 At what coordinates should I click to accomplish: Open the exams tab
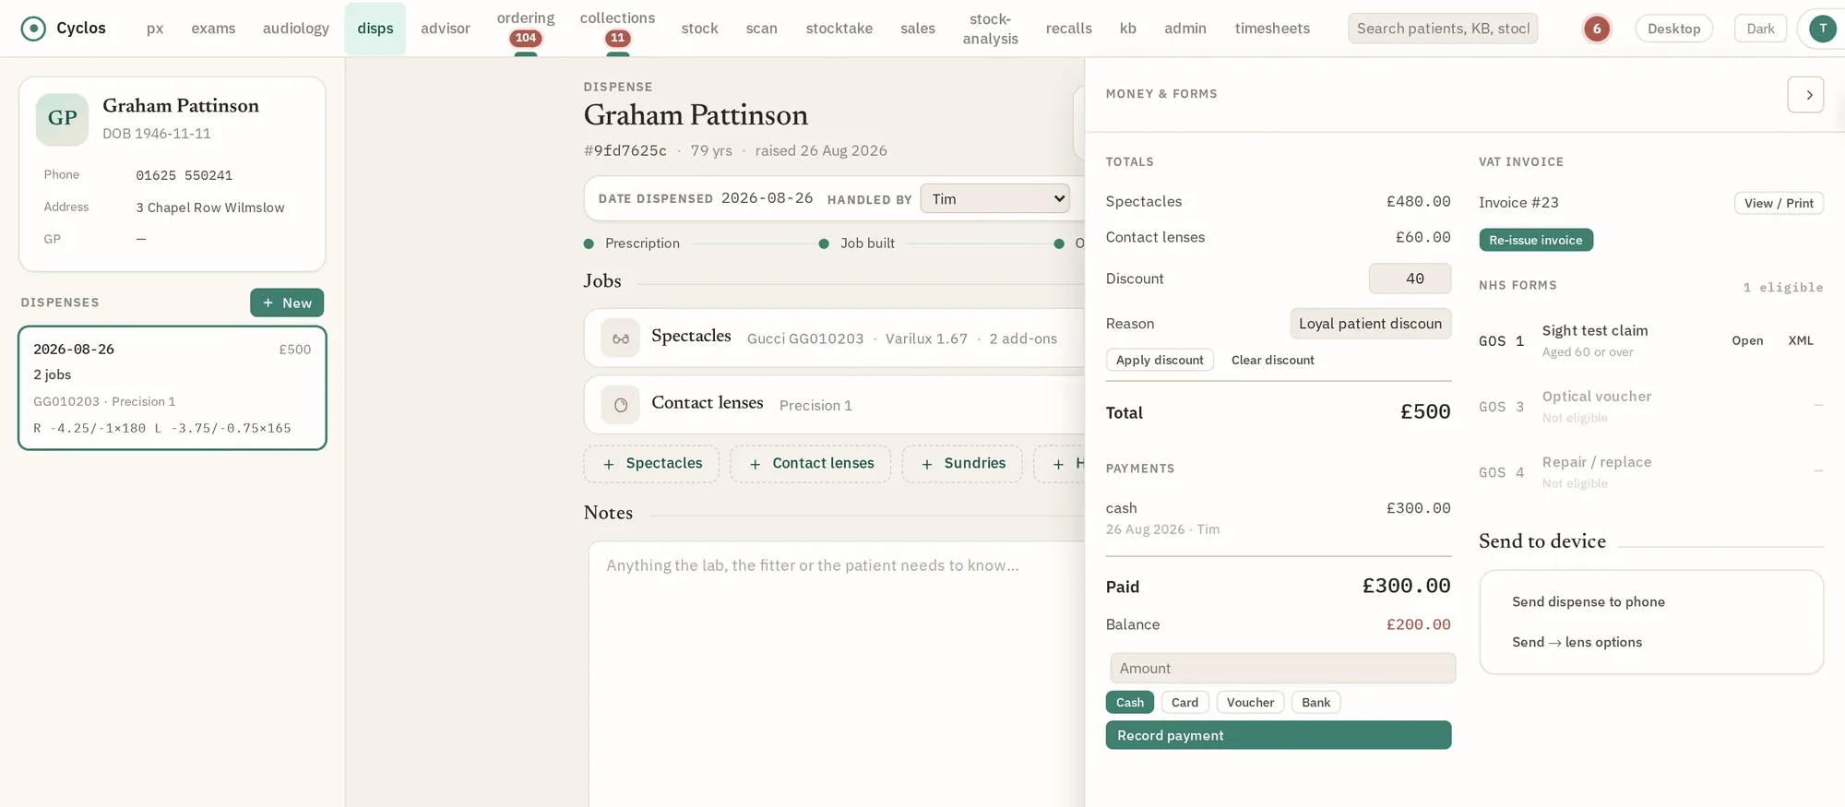click(213, 29)
